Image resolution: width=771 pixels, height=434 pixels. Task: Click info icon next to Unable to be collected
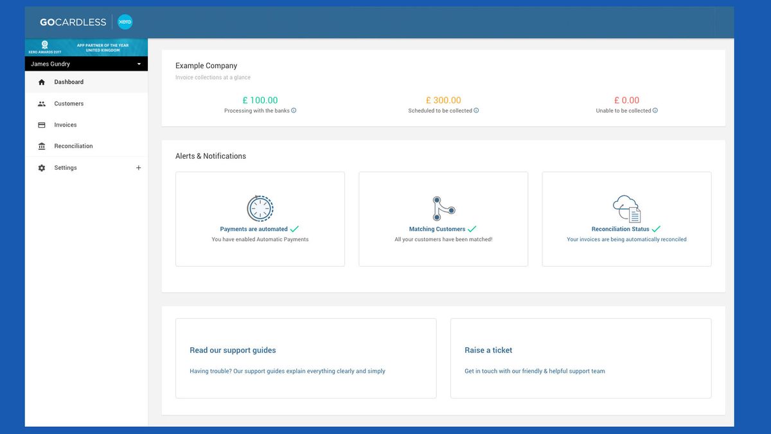[655, 111]
